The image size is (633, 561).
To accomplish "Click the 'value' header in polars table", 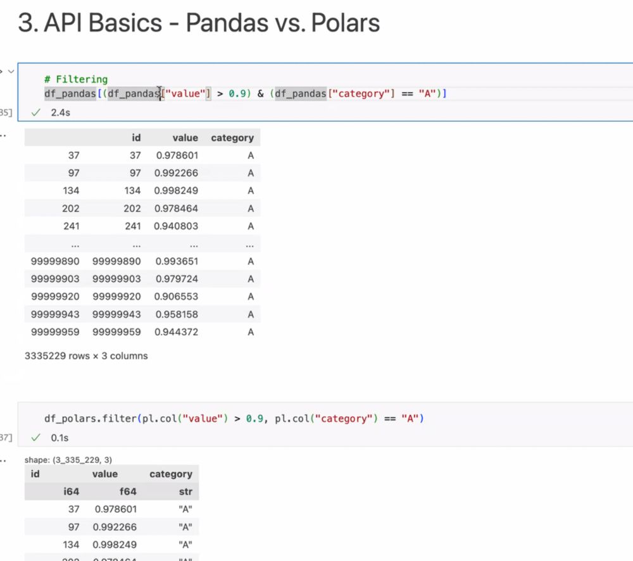I will (105, 474).
